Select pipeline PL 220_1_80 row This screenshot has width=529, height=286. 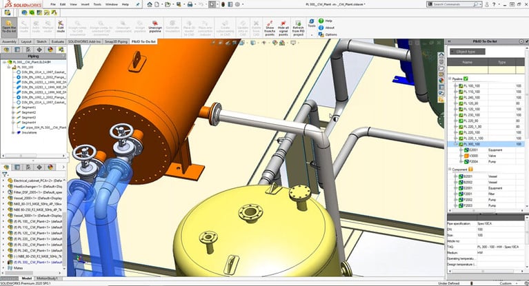point(486,127)
